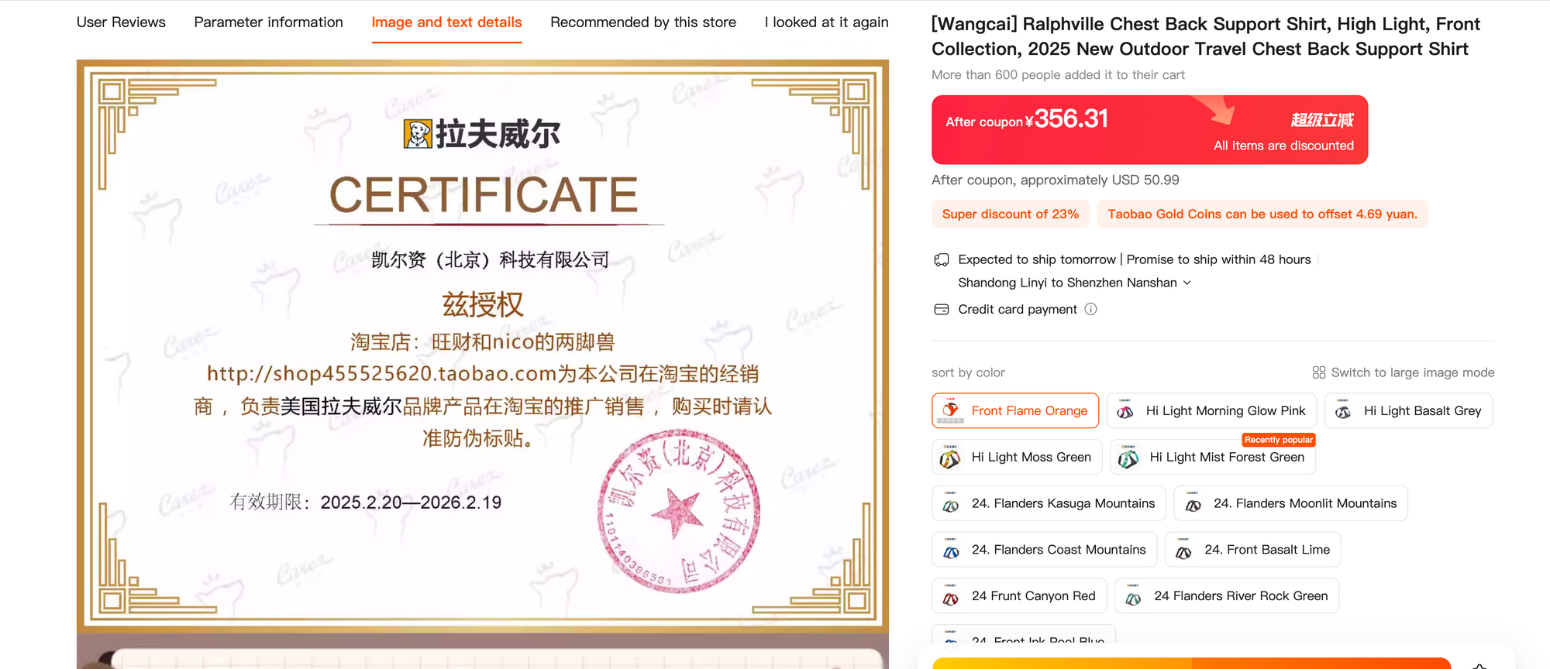The image size is (1550, 669).
Task: Click the credit card icon
Action: tap(942, 309)
